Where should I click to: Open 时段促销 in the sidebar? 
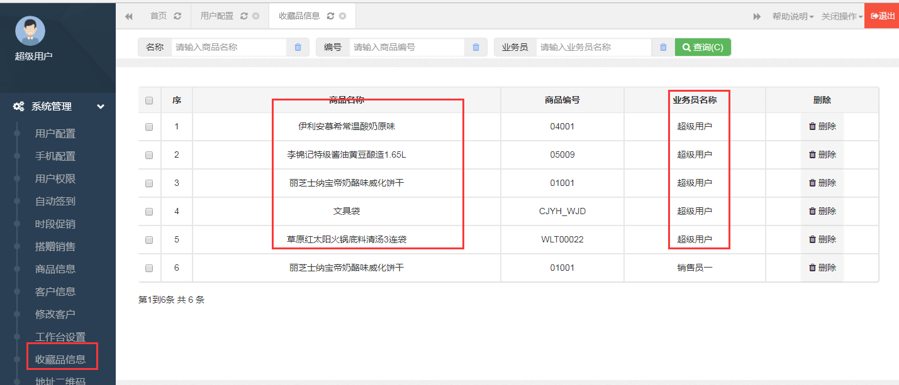click(55, 224)
